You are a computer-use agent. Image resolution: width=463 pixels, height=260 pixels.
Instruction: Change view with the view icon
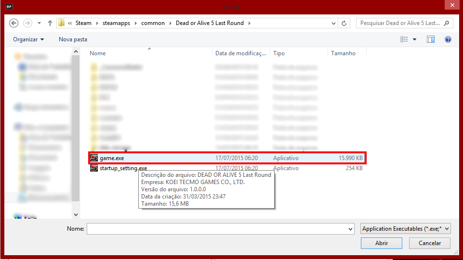(404, 39)
